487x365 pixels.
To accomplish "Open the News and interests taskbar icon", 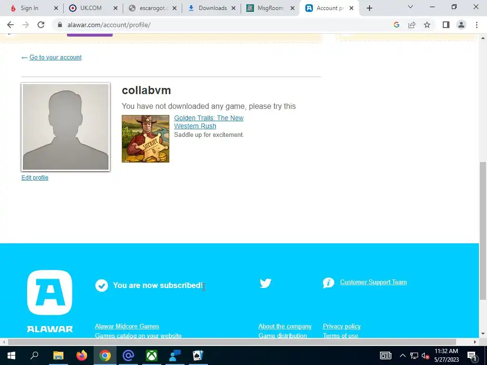I will point(385,355).
